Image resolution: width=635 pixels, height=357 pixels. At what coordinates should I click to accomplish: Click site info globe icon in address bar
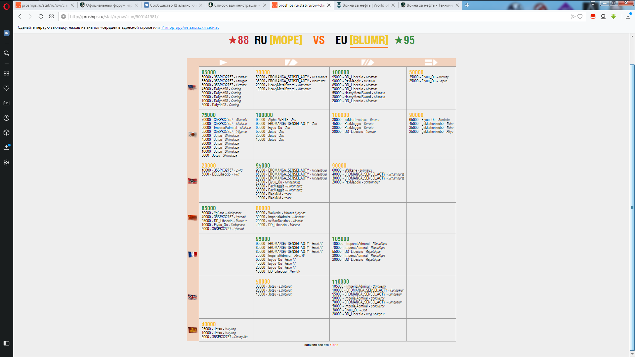(63, 17)
